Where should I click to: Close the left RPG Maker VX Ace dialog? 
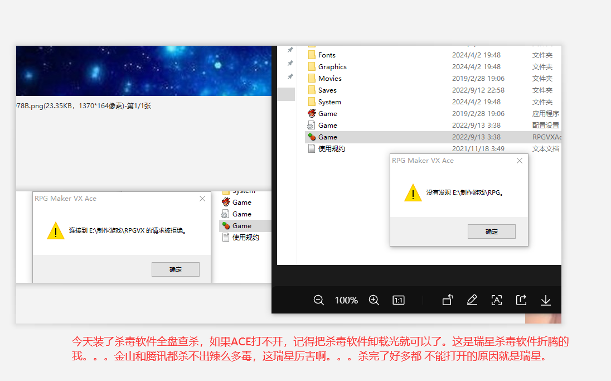click(x=202, y=199)
